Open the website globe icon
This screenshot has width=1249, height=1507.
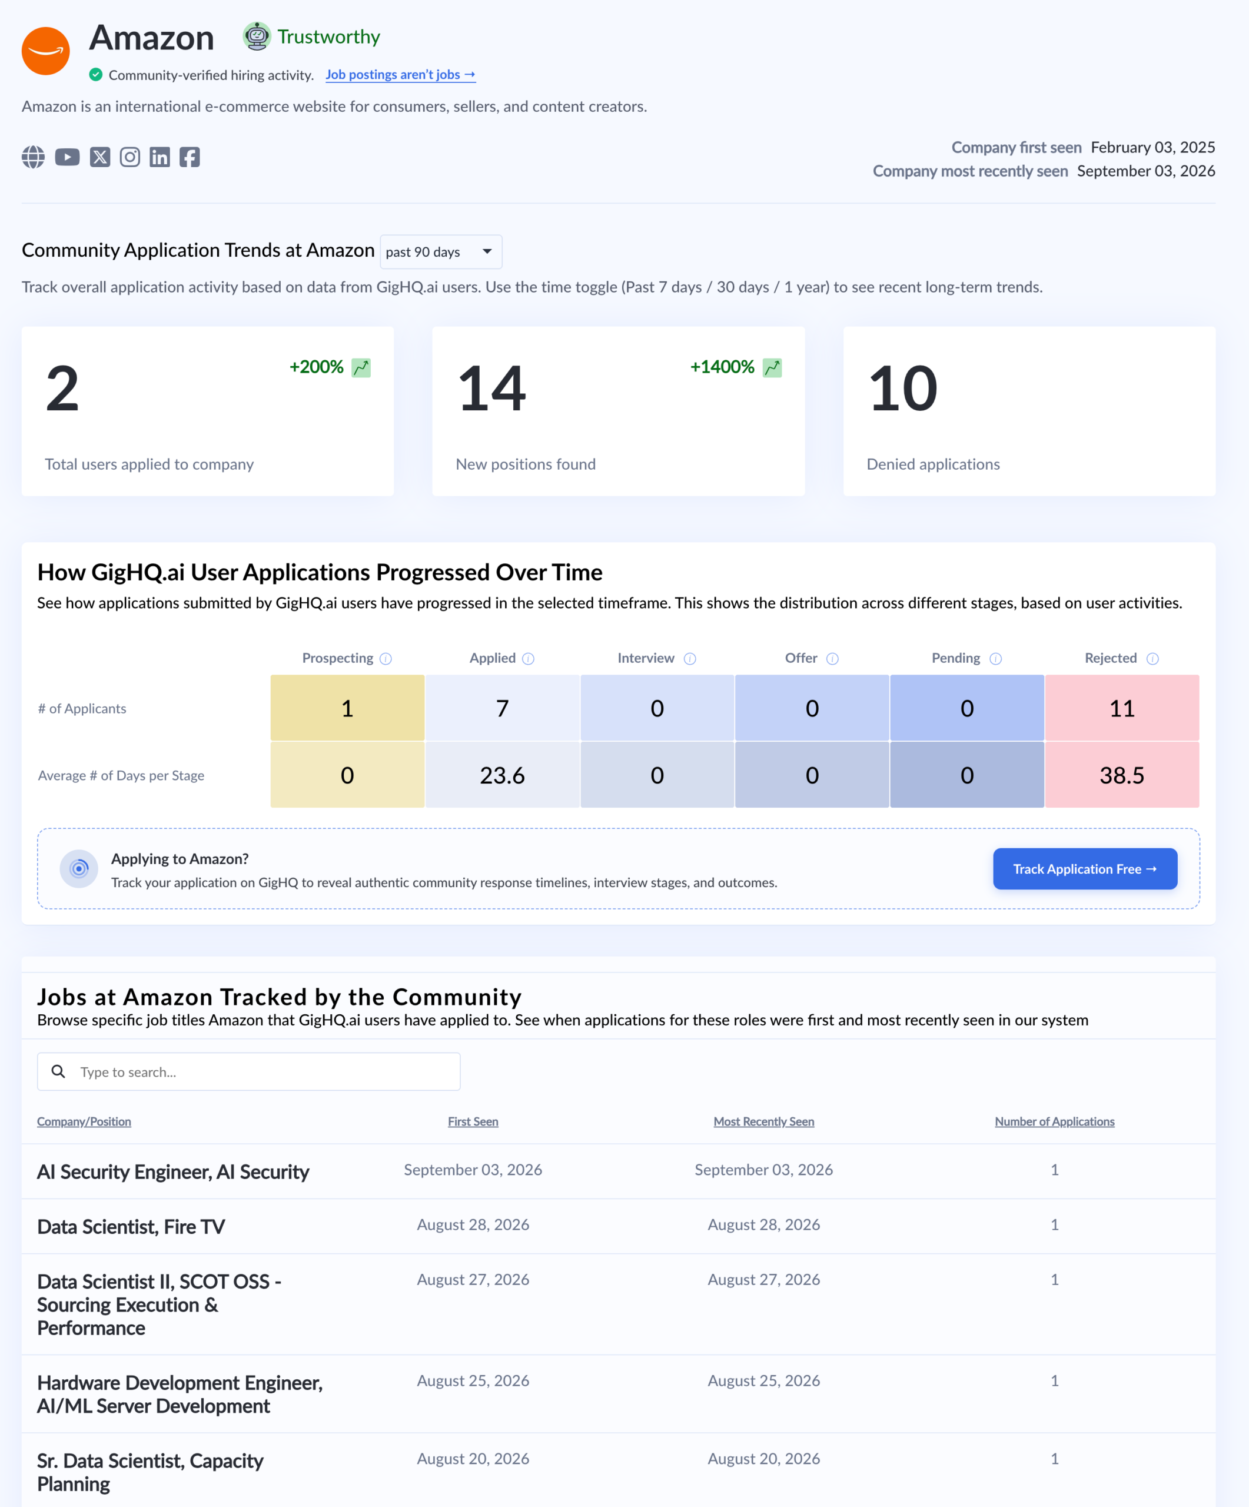33,157
